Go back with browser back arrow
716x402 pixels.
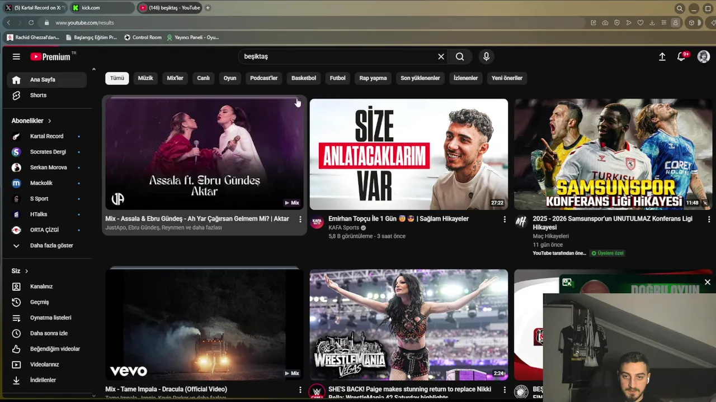[x=8, y=23]
